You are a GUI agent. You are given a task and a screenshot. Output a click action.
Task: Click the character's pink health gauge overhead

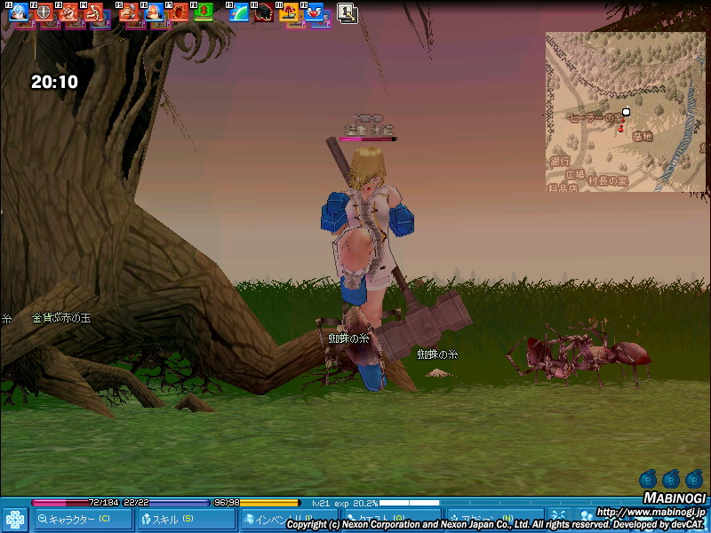click(x=368, y=139)
